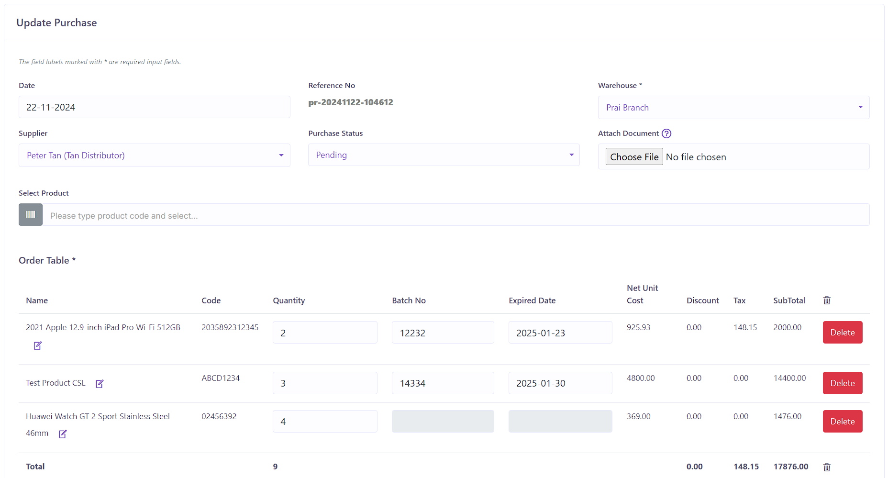Edit the Huawei Watch GT 2 product row

(x=63, y=434)
